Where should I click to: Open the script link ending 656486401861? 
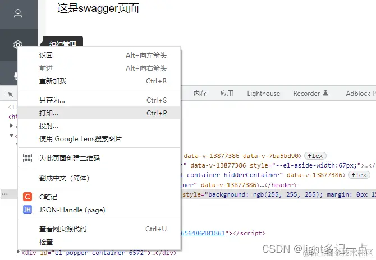[x=203, y=233]
